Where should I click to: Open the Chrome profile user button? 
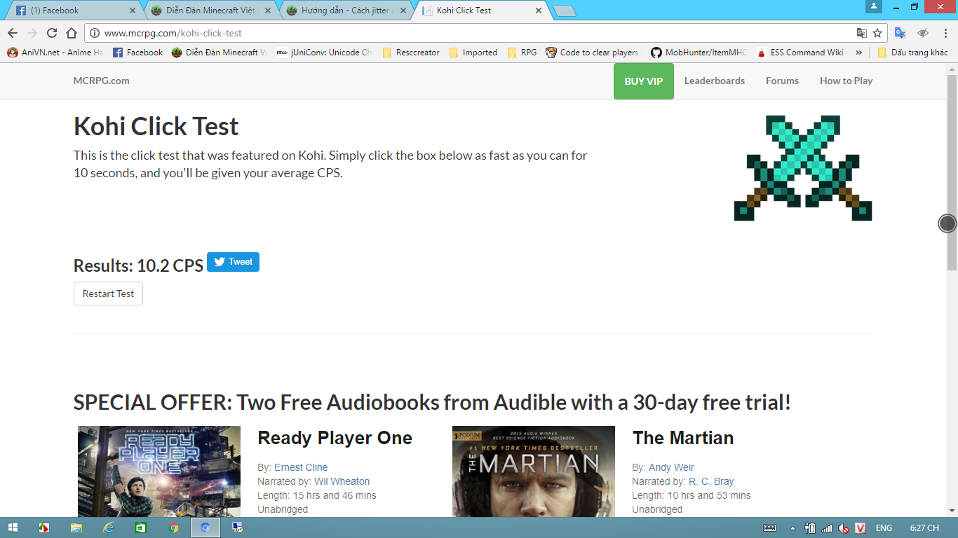[874, 6]
